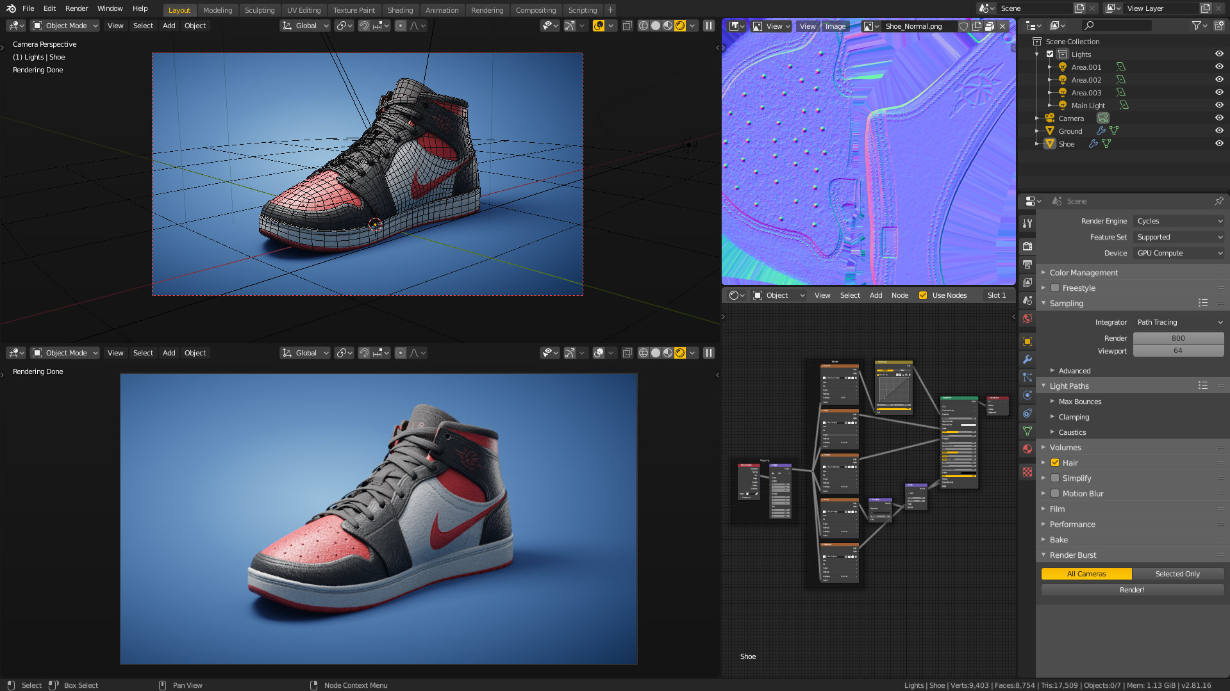The width and height of the screenshot is (1230, 691).
Task: Pin the properties editor context
Action: point(1218,201)
